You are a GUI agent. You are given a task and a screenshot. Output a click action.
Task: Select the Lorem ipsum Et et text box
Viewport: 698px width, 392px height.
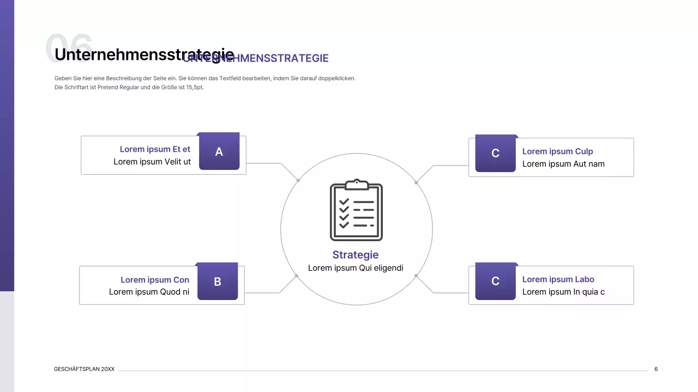(x=155, y=149)
